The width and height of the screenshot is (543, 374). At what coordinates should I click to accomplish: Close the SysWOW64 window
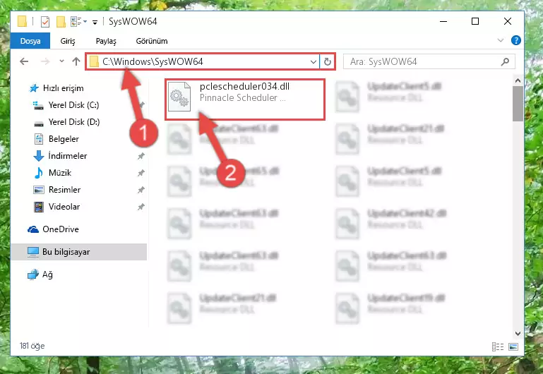[507, 21]
